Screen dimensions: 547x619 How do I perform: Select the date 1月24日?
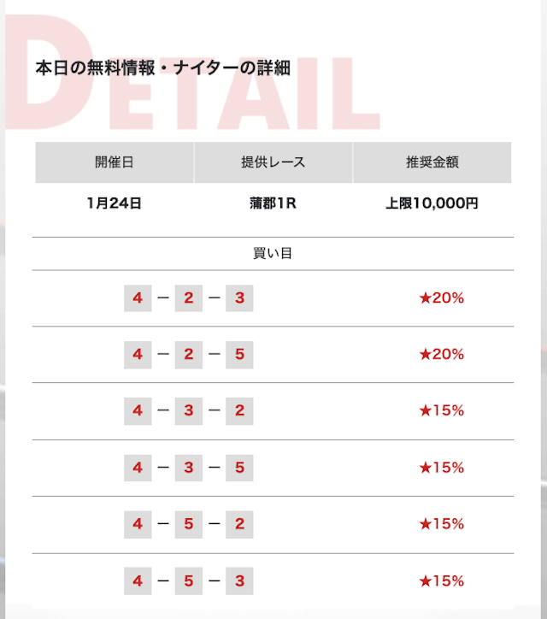point(114,203)
